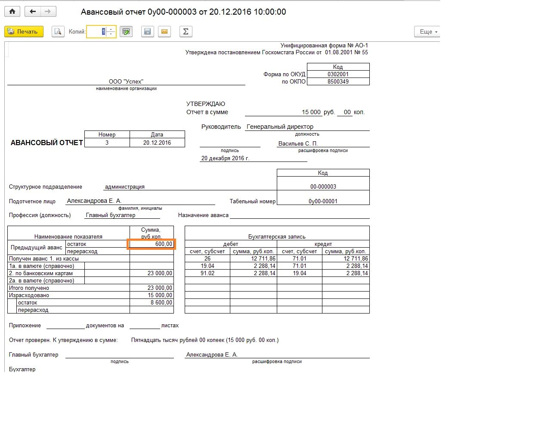Image resolution: width=551 pixels, height=441 pixels.
Task: Save document with floppy disk icon
Action: tap(147, 31)
